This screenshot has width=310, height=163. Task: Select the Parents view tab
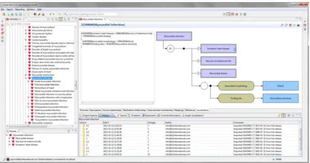point(13,131)
